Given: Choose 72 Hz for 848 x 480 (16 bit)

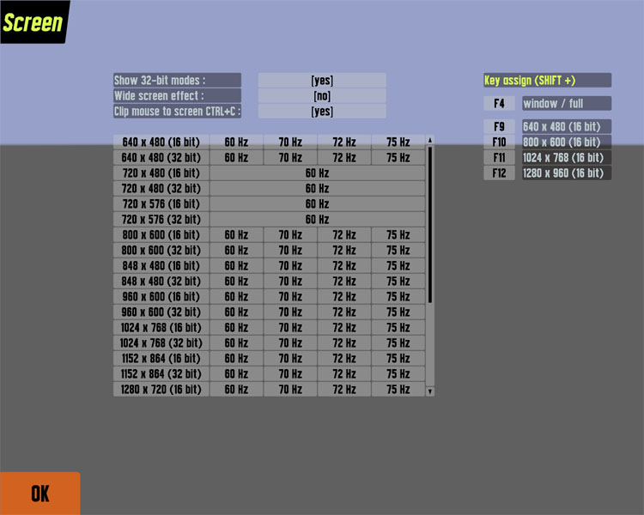Looking at the screenshot, I should click(344, 266).
